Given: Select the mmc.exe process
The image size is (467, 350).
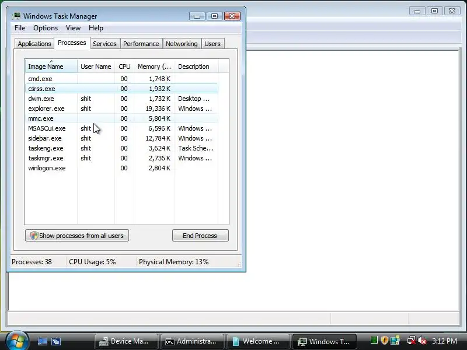Looking at the screenshot, I should point(121,118).
